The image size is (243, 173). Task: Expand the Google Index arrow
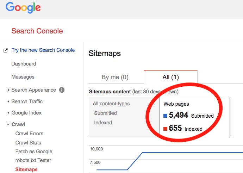8,113
